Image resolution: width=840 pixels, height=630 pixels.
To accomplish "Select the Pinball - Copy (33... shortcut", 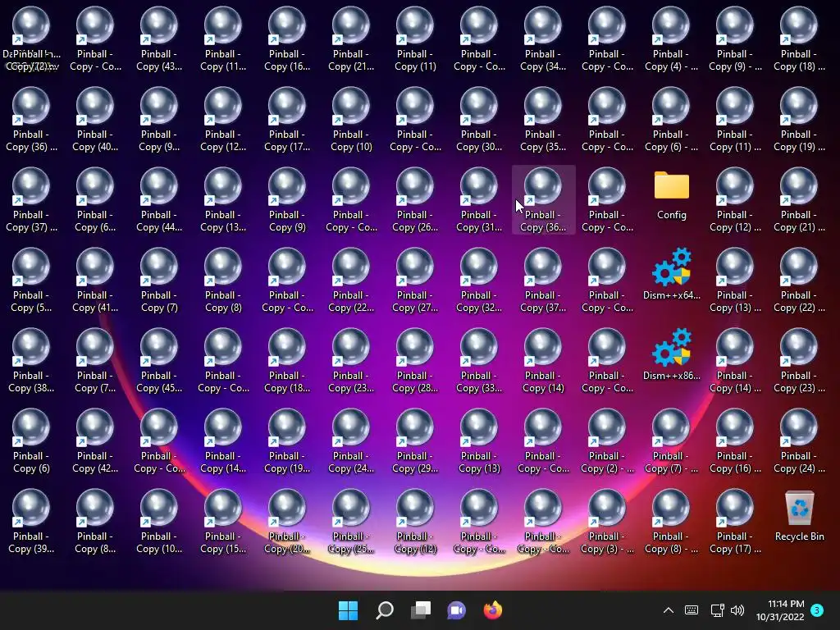I will [479, 361].
